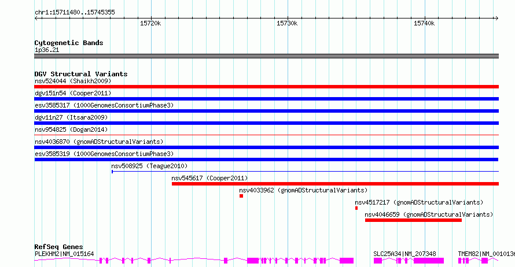The width and height of the screenshot is (515, 267).
Task: Open the nsv954825 (Dogan2014) label
Action: (x=71, y=129)
